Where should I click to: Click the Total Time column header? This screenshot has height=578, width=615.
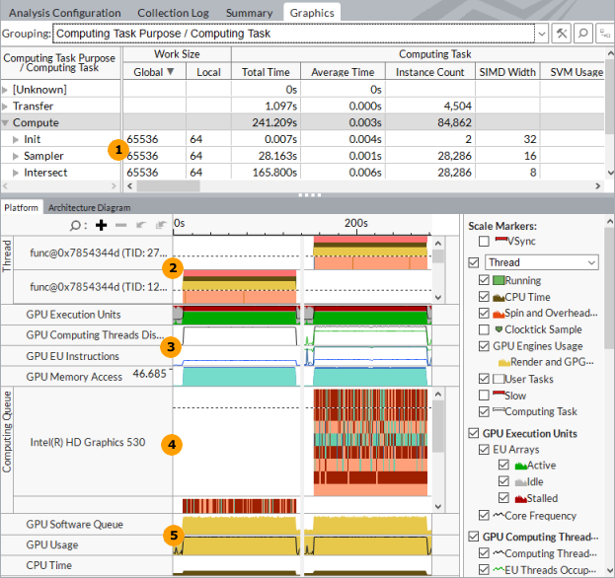266,72
